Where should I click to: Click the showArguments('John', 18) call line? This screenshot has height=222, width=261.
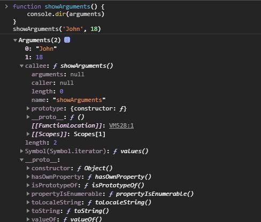[x=57, y=29]
